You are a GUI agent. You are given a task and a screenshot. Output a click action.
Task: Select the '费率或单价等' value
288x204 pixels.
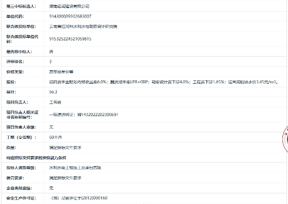[x=61, y=72]
